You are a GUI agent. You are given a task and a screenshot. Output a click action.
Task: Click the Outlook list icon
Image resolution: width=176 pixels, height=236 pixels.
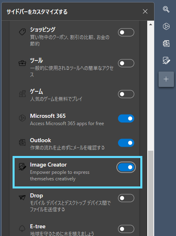pos(22,143)
